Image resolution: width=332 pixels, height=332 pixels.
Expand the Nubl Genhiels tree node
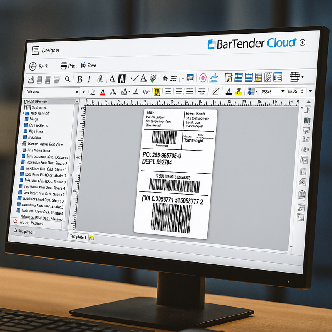point(23,113)
